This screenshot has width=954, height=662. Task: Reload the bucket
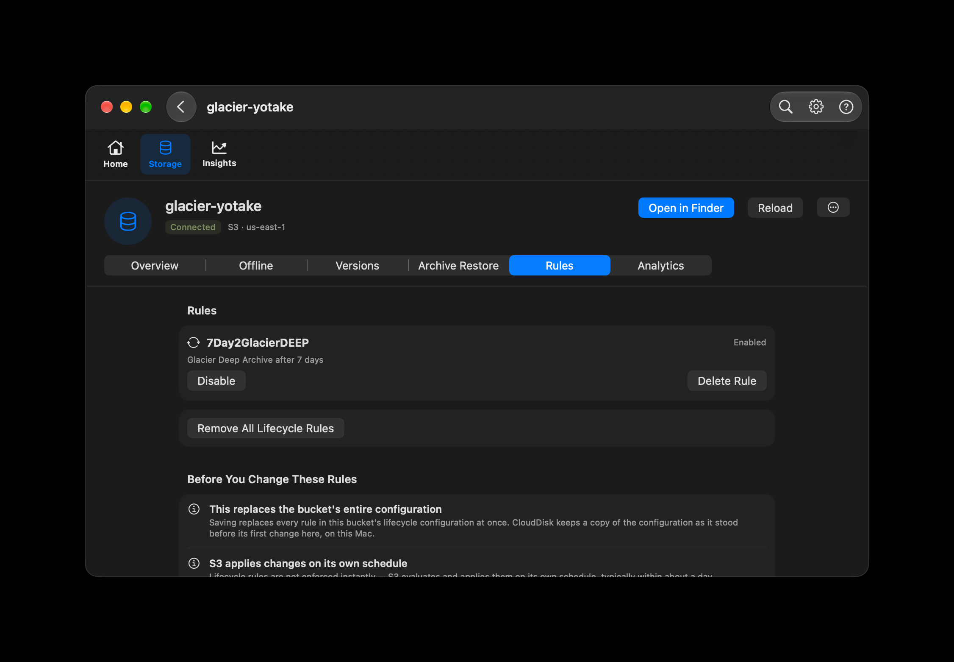775,208
